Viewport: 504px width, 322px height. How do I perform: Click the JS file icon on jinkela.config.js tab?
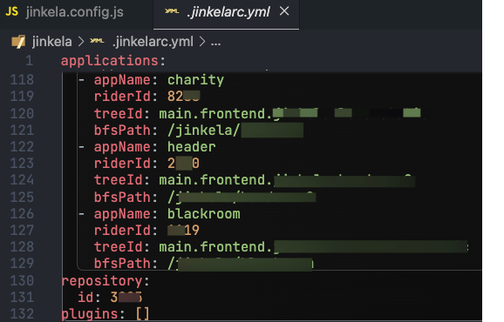tap(12, 11)
